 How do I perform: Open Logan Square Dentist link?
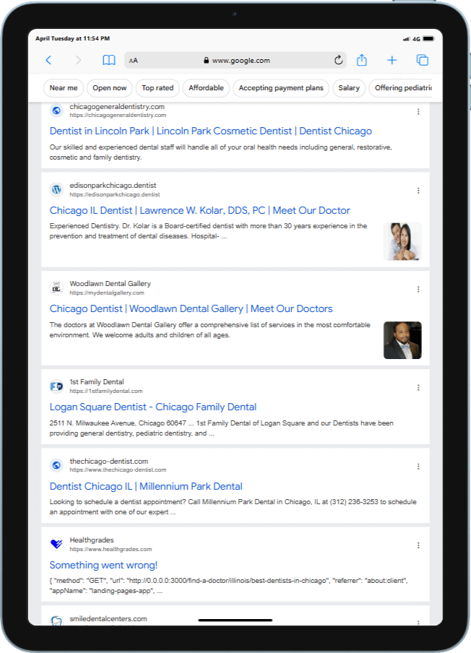(153, 407)
